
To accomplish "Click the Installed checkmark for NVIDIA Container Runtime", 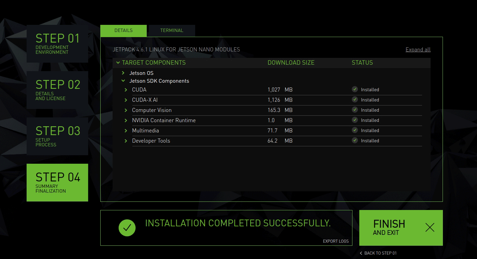I will [x=355, y=120].
